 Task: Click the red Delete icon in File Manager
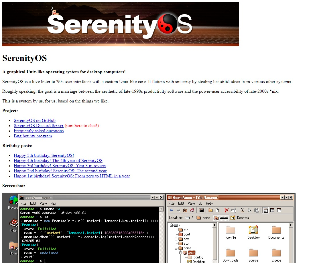[227, 210]
